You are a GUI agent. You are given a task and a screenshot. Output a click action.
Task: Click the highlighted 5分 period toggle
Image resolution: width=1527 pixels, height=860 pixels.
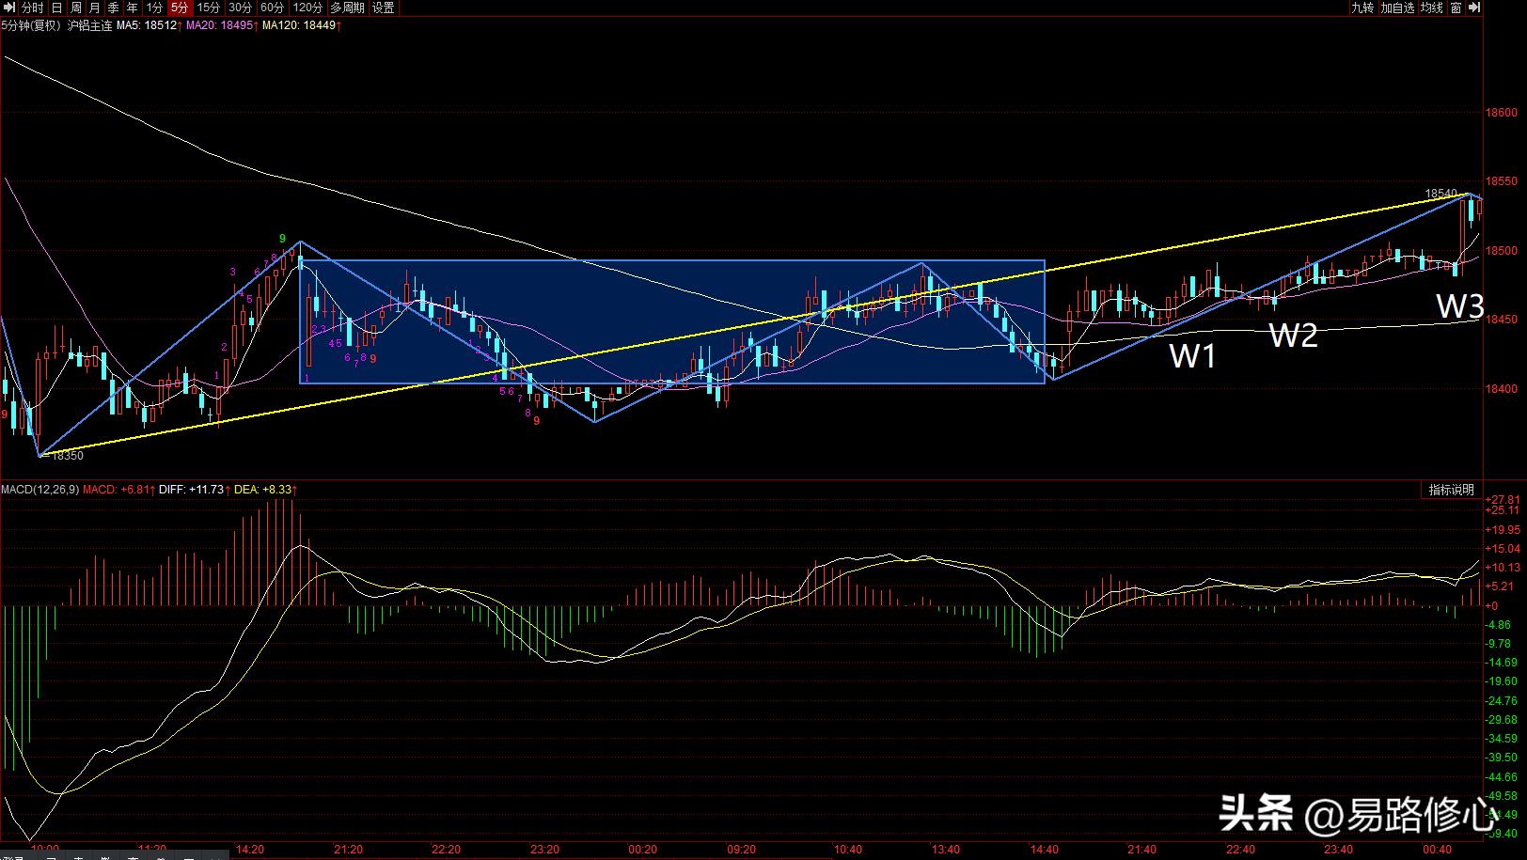point(180,8)
